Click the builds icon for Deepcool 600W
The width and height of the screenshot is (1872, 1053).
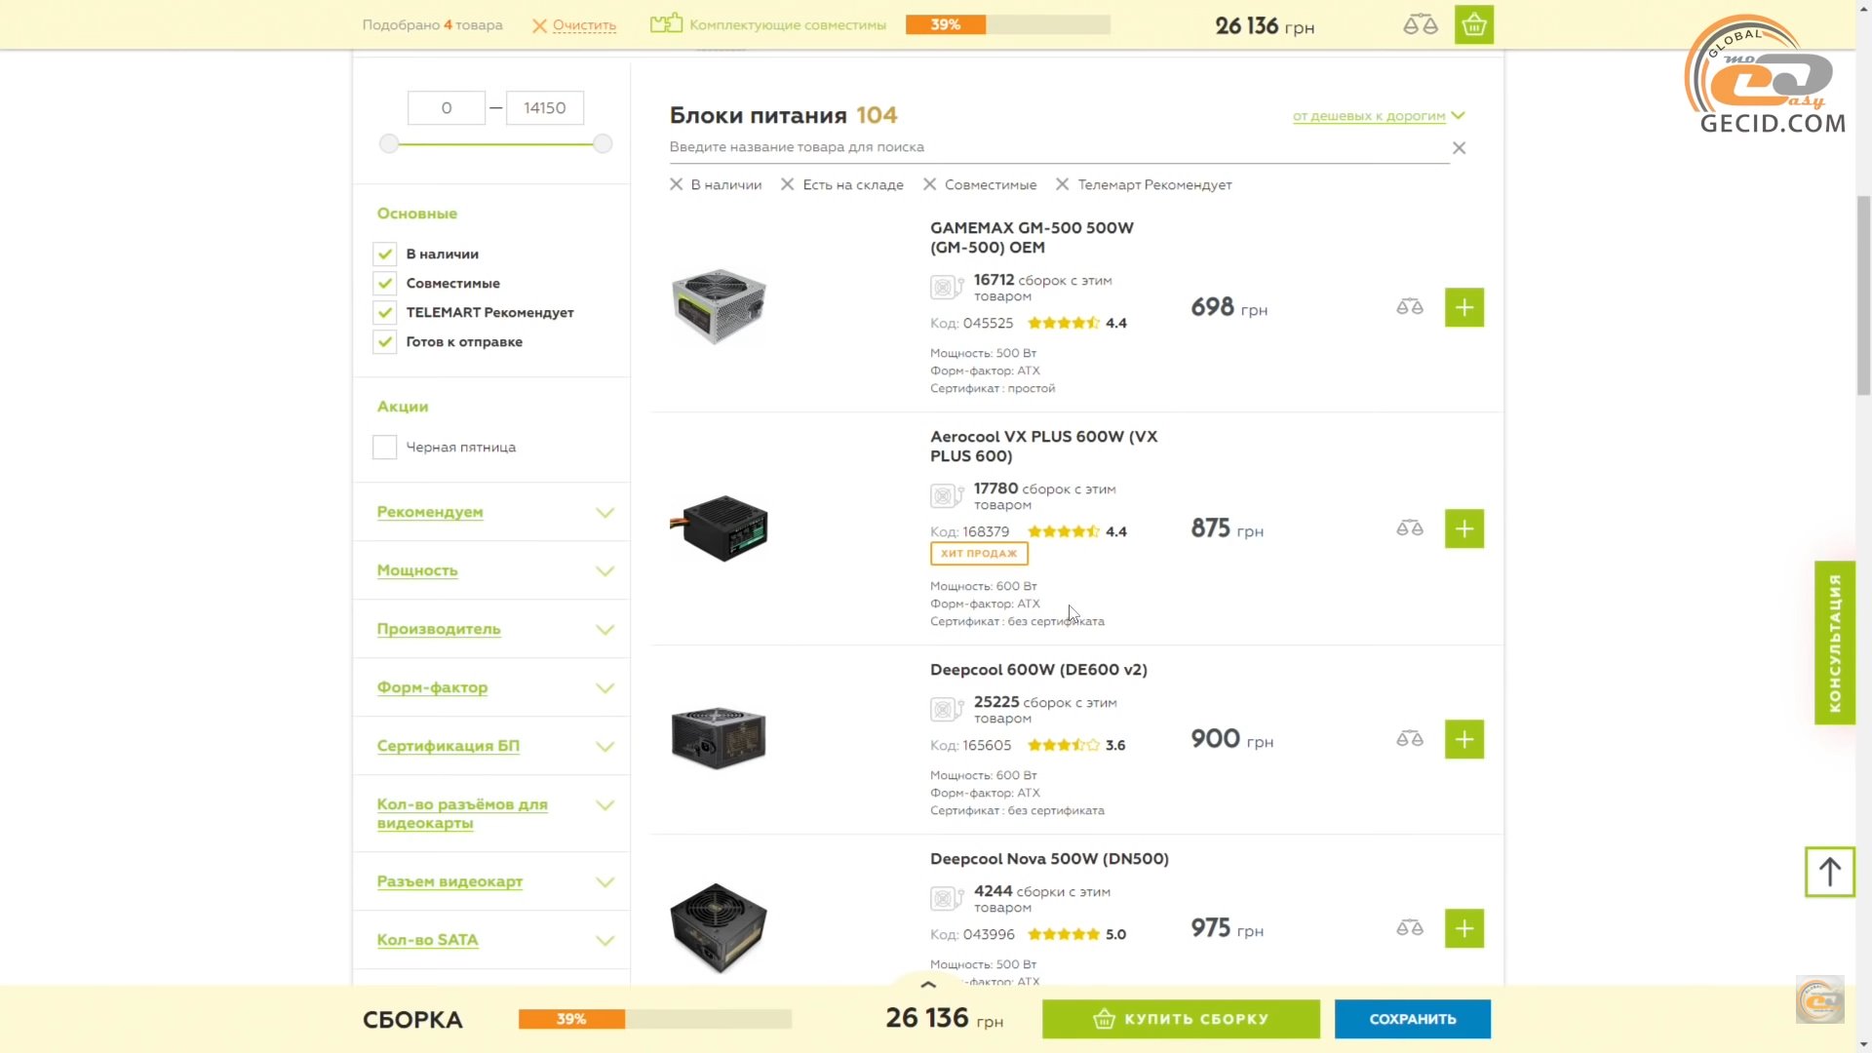pos(946,710)
